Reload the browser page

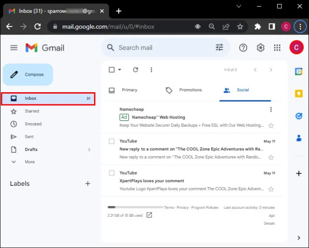pos(38,26)
